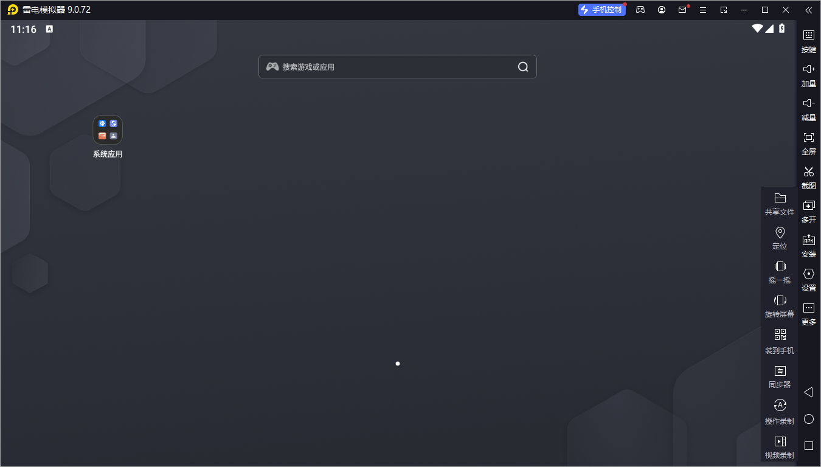821x467 pixels.
Task: Click the mini-window mode icon
Action: pyautogui.click(x=724, y=10)
